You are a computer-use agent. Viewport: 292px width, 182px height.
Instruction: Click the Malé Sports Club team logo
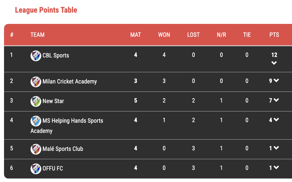[36, 149]
